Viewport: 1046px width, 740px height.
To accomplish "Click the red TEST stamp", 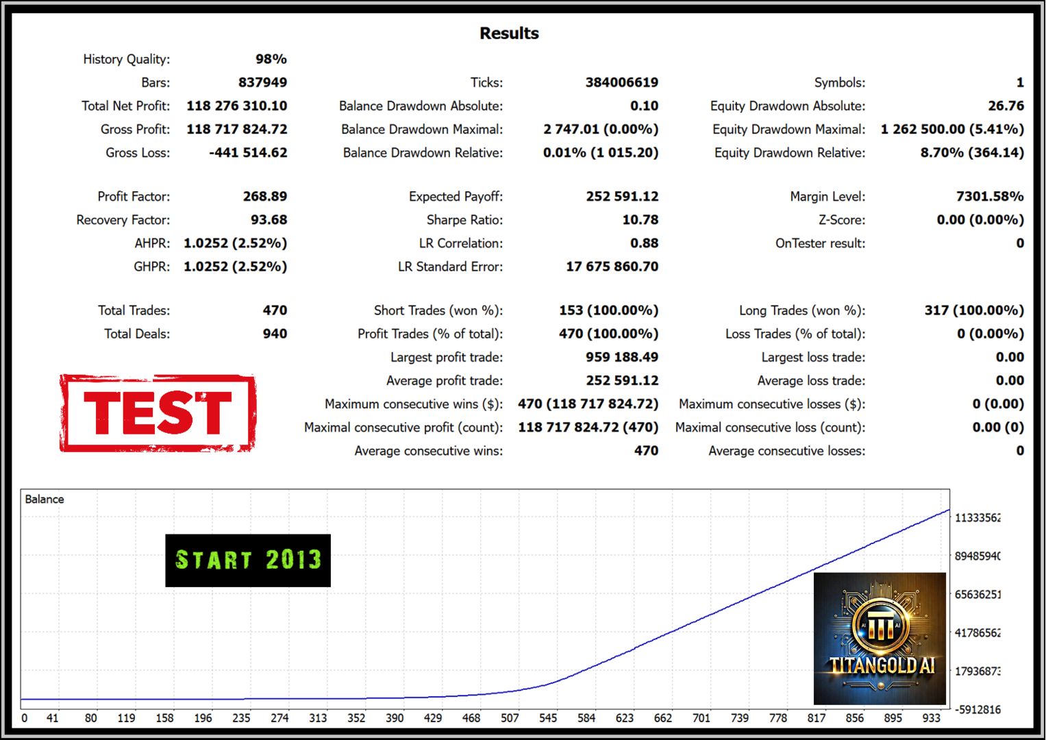I will [x=158, y=413].
